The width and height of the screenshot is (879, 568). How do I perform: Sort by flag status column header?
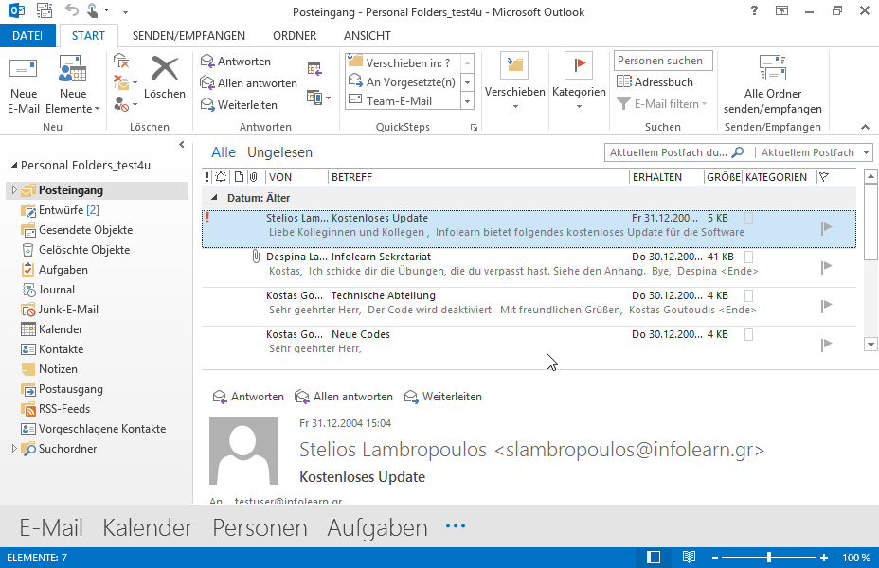point(823,177)
